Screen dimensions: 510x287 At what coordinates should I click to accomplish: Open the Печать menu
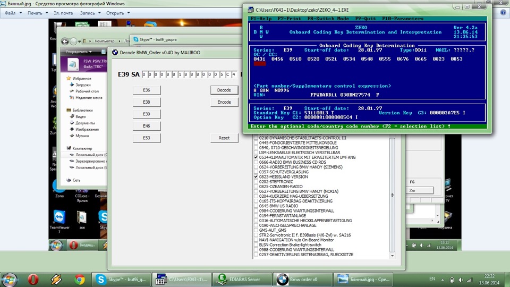coord(38,13)
